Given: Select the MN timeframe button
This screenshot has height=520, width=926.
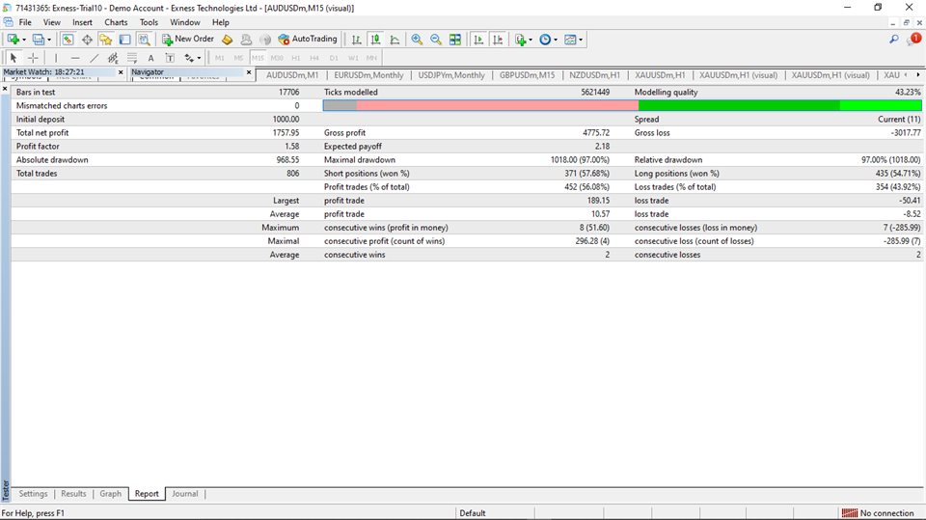Looking at the screenshot, I should pos(371,58).
